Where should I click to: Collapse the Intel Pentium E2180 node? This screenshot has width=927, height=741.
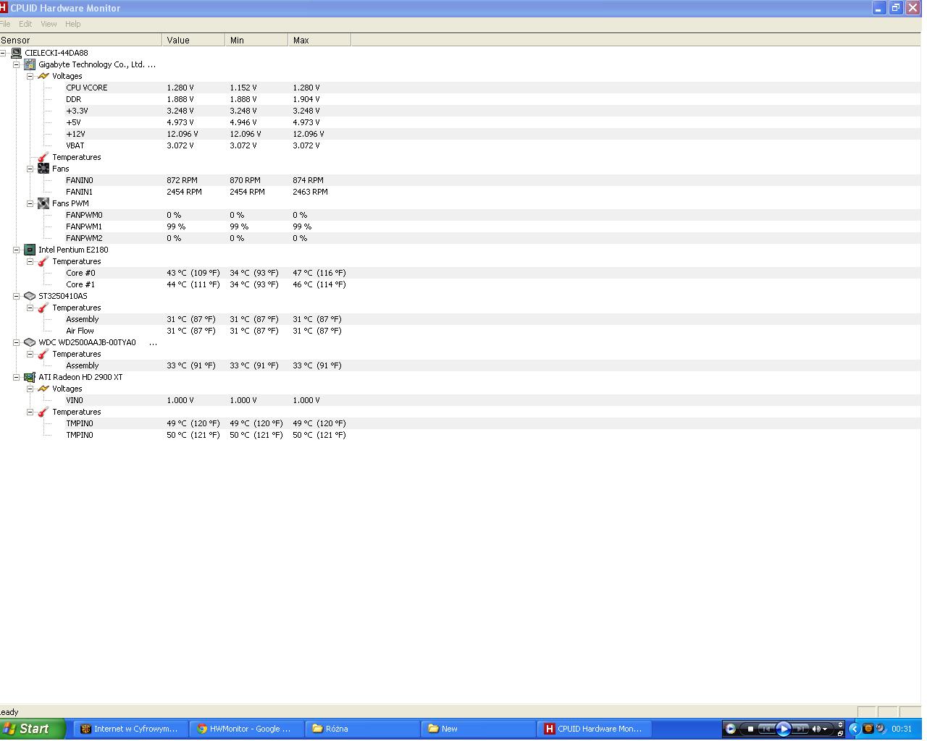(17, 250)
